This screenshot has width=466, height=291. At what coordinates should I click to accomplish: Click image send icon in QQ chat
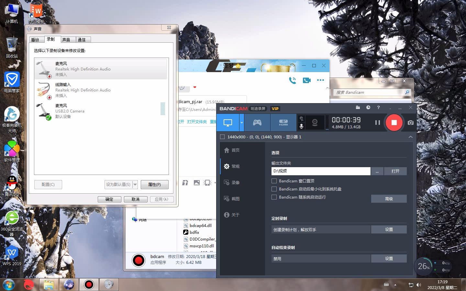click(196, 183)
